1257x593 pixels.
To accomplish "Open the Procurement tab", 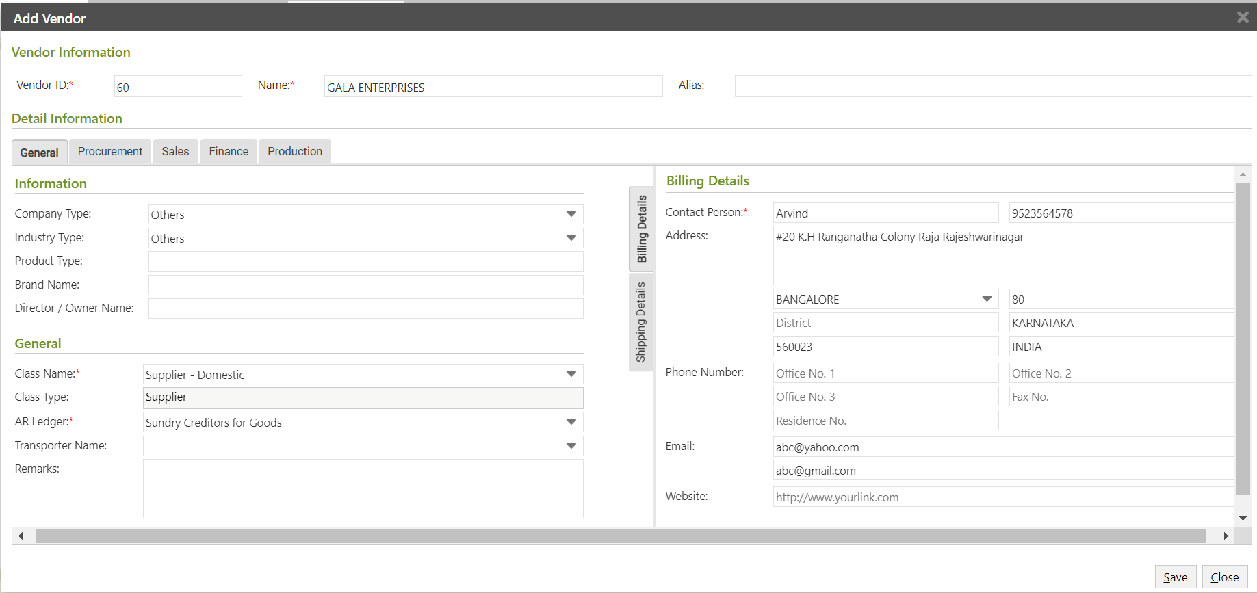I will [110, 151].
